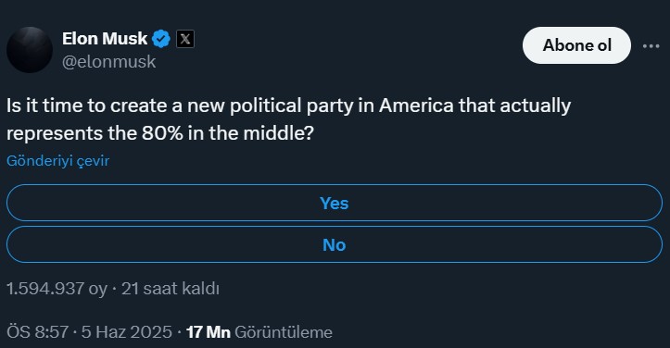Viewport: 670px width, 348px height.
Task: Click the 17 Mn view count
Action: [x=209, y=332]
